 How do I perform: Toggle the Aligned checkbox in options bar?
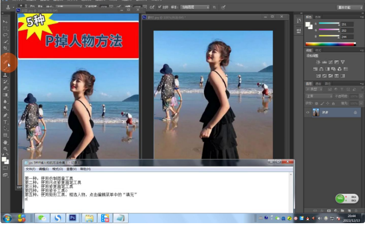pos(160,7)
